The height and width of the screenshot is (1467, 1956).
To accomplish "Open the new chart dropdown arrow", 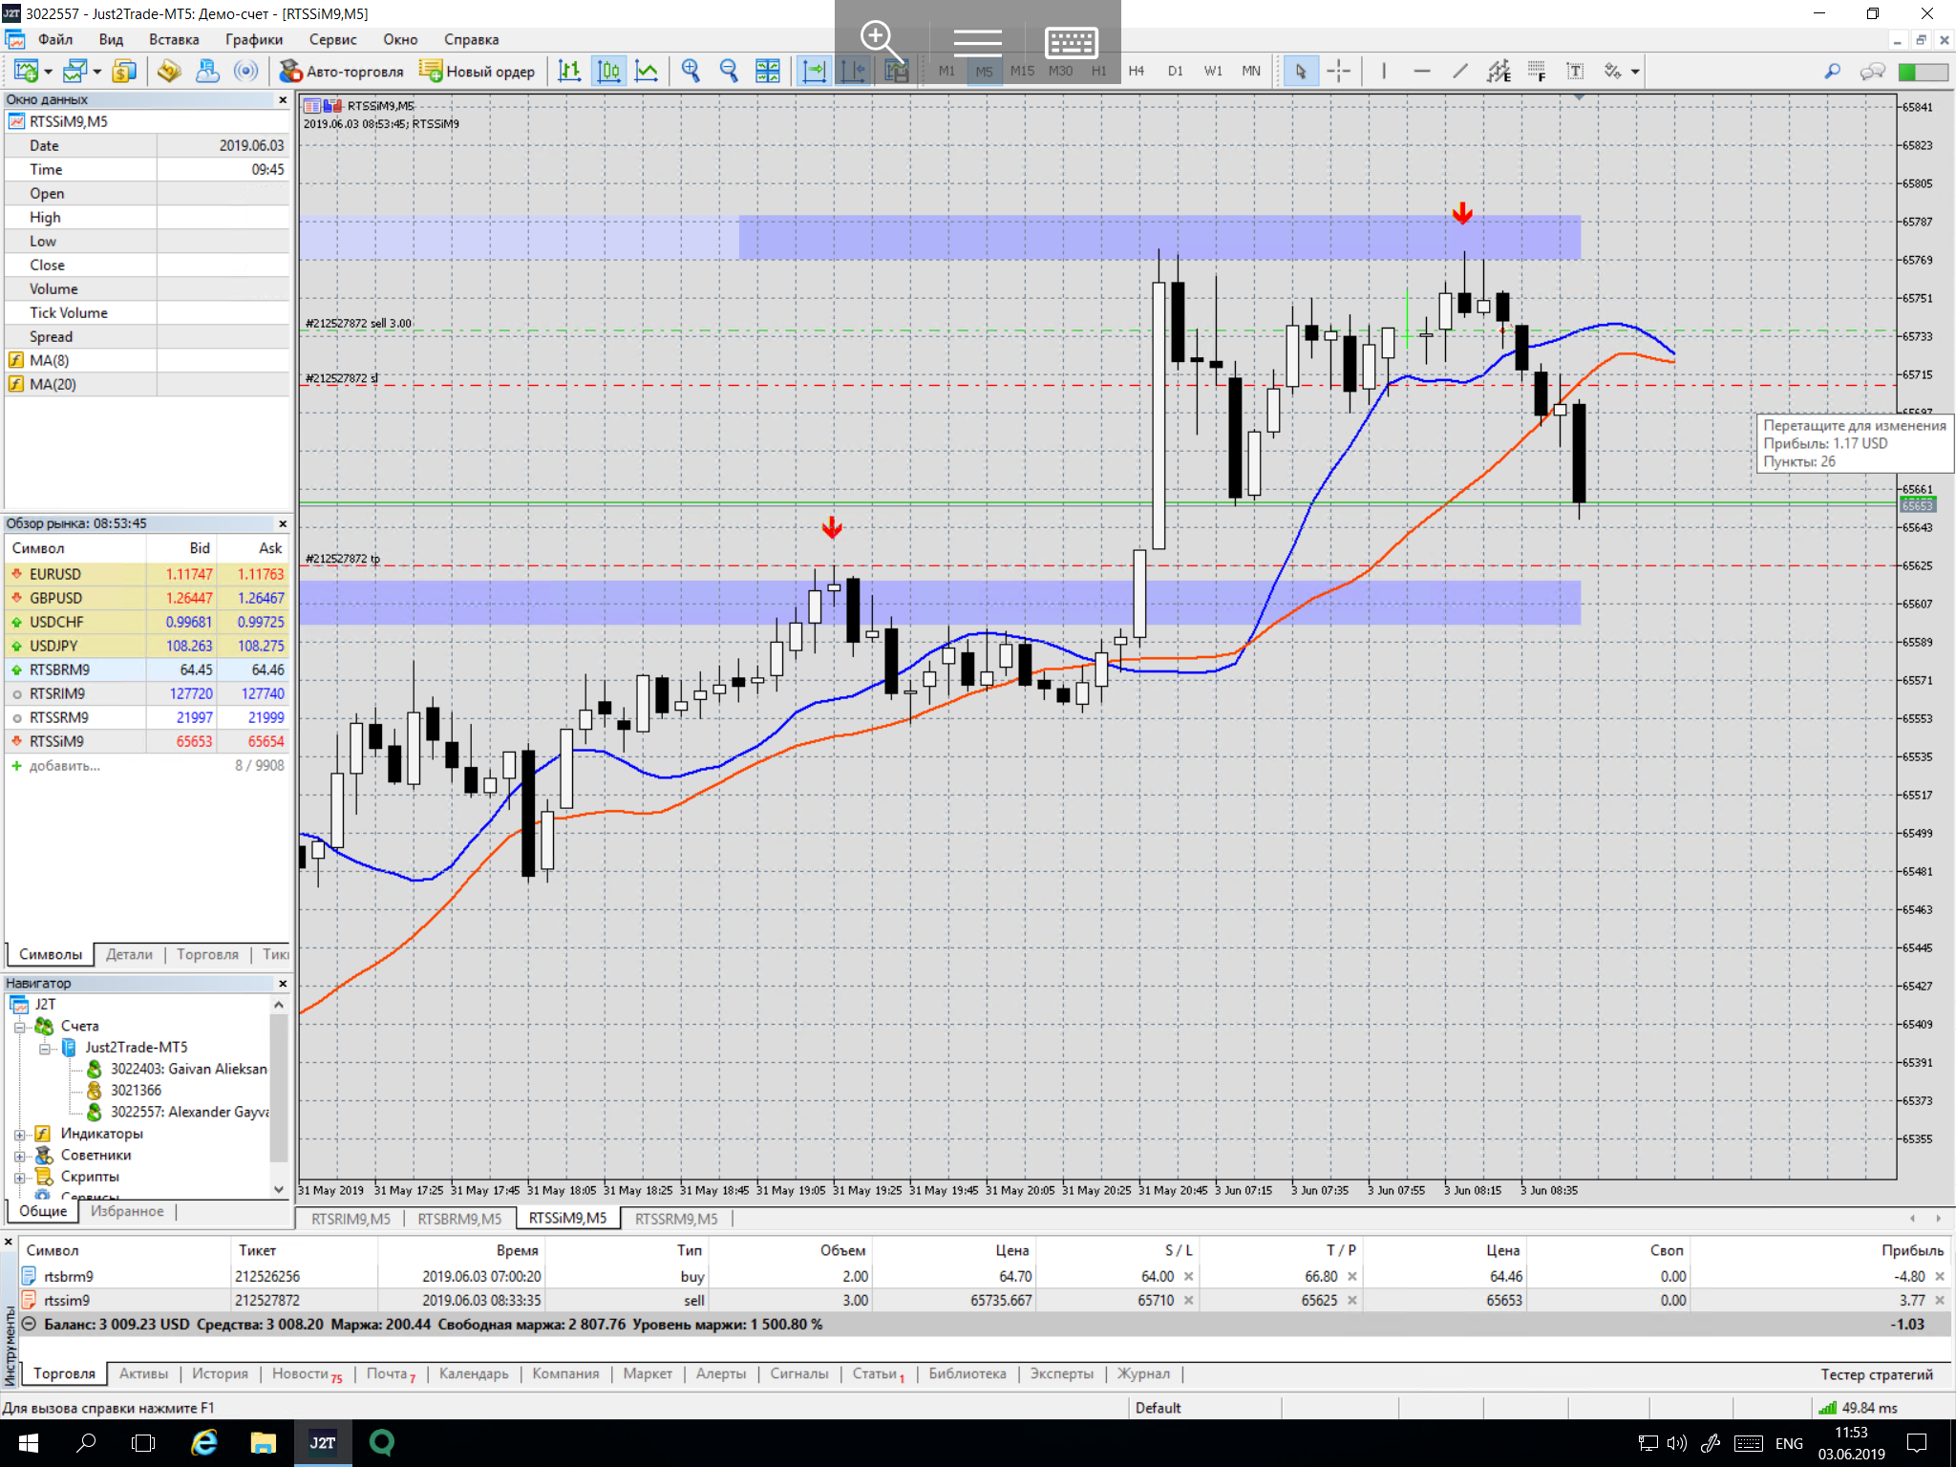I will point(48,72).
